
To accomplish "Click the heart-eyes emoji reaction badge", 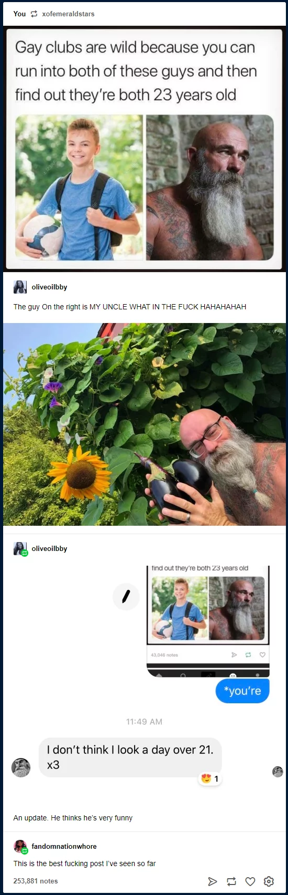I will (x=209, y=778).
